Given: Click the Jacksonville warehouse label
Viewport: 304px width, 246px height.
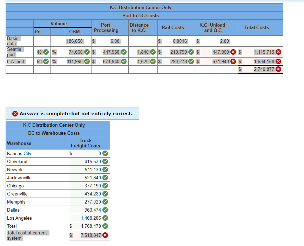Looking at the screenshot, I should click(x=19, y=178).
